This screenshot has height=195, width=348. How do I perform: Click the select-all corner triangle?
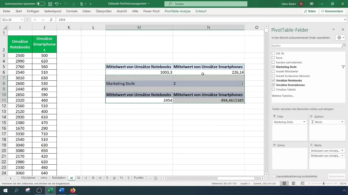click(x=5, y=28)
